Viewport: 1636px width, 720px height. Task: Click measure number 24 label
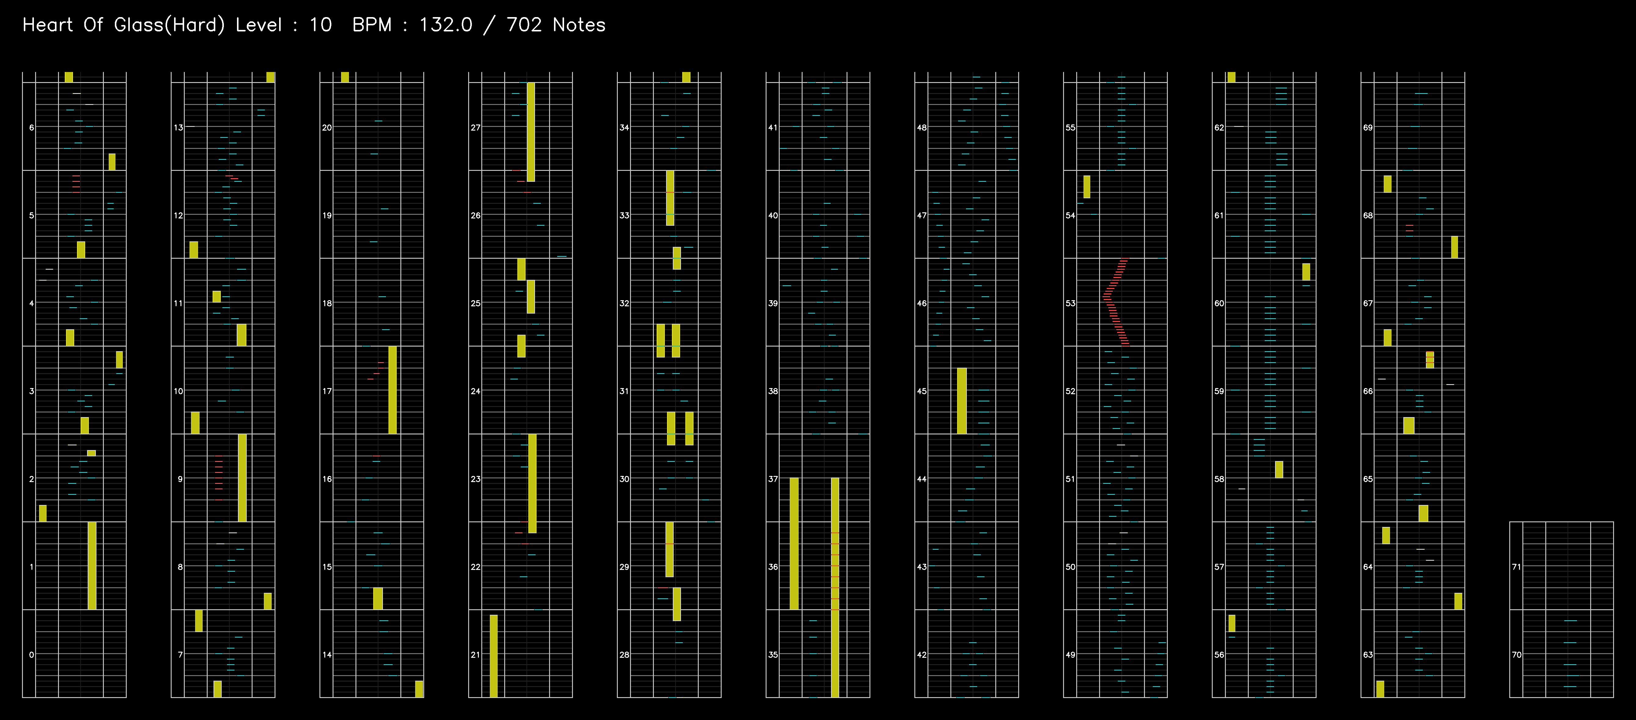[x=476, y=391]
